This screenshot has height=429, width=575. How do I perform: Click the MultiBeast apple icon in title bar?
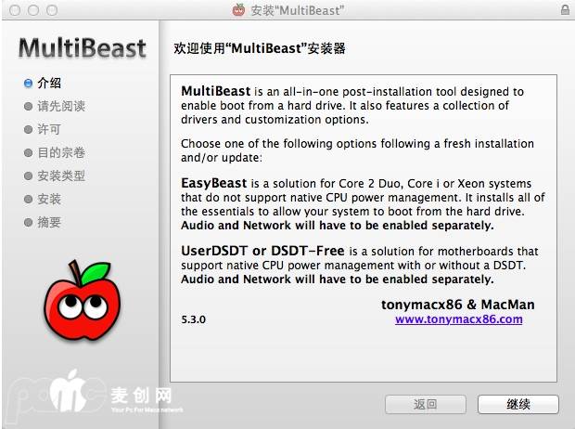tap(238, 9)
